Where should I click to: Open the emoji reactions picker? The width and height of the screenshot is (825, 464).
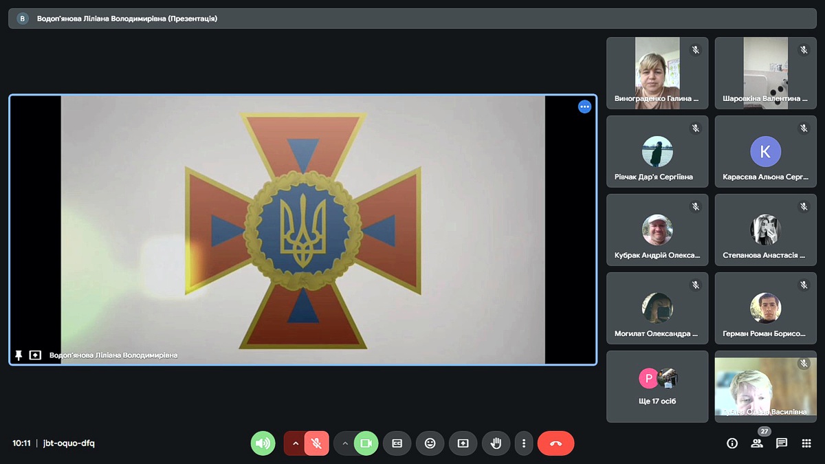[430, 443]
